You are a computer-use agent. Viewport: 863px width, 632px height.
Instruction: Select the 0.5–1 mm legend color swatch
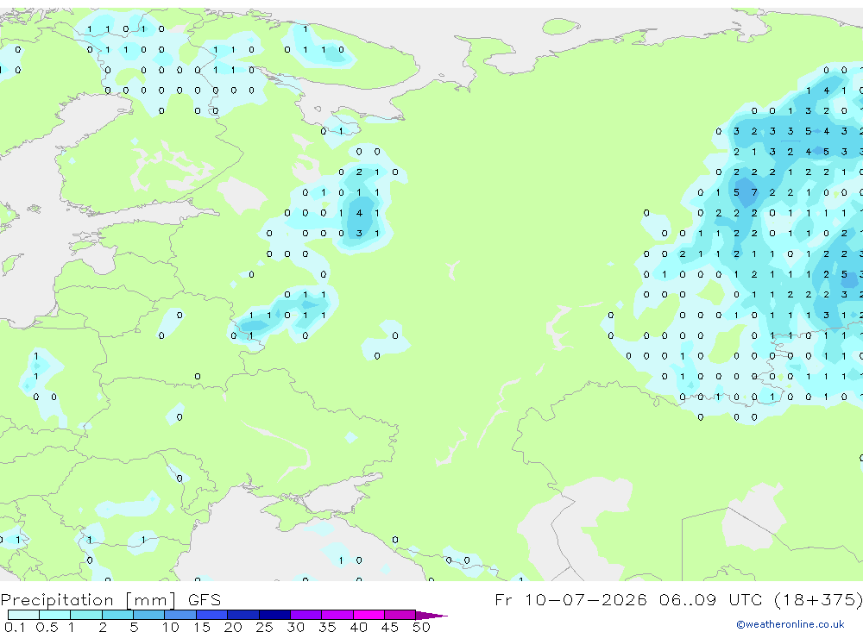coord(54,615)
